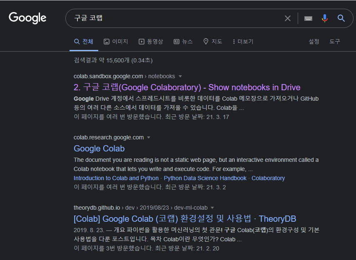Open the 지도 results tab
Screen dimensions: 356x260
[x=213, y=42]
